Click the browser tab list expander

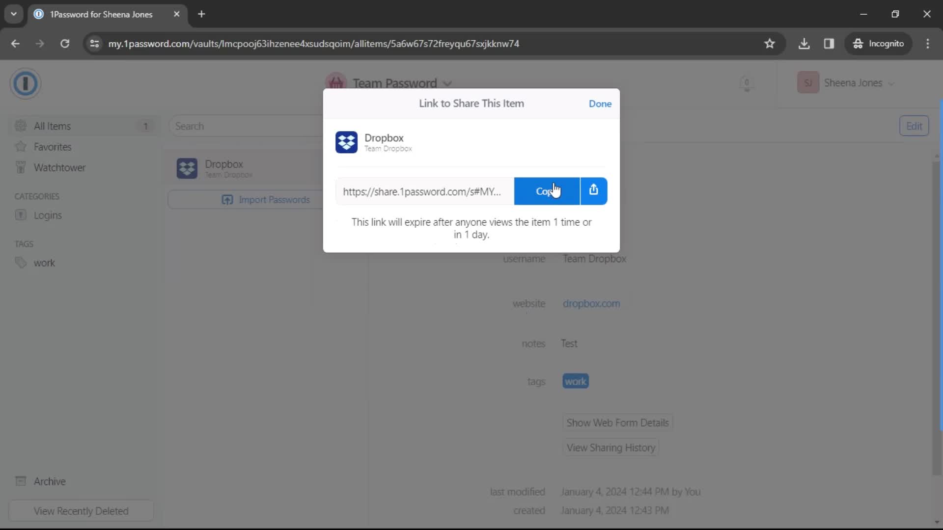pos(14,14)
